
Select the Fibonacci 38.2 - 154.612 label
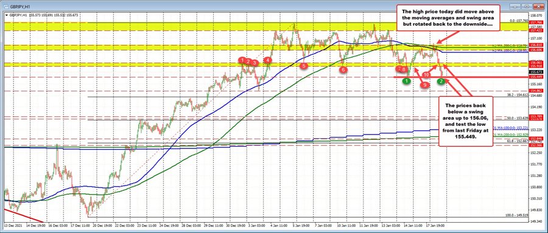tap(518, 95)
